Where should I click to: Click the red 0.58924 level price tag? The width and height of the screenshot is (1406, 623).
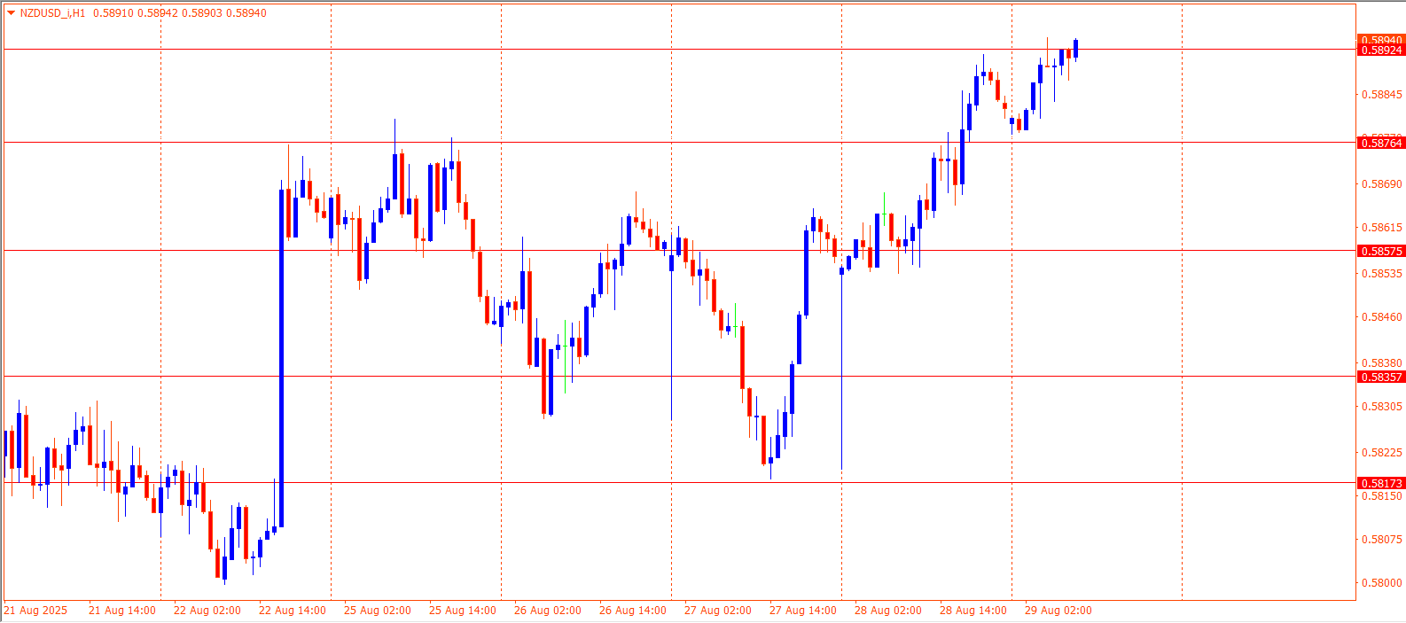coord(1381,51)
